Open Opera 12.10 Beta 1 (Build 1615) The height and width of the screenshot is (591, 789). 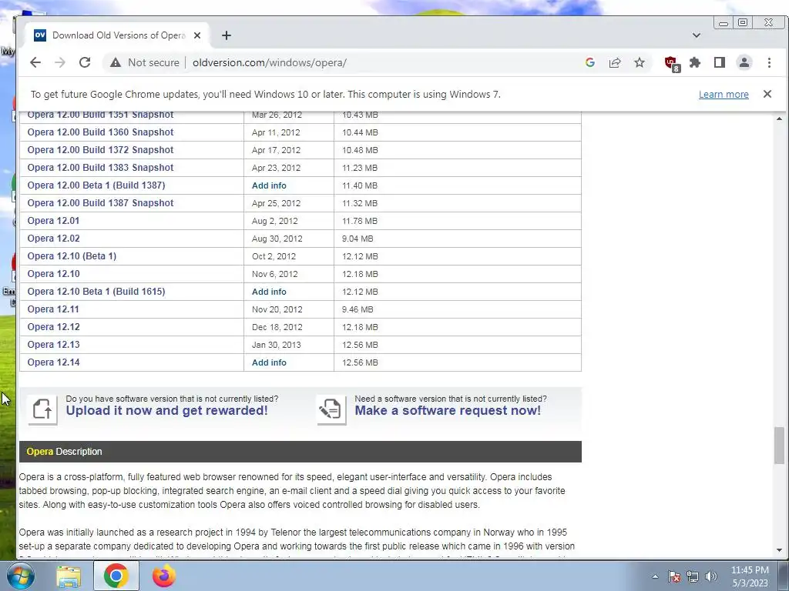(x=96, y=292)
